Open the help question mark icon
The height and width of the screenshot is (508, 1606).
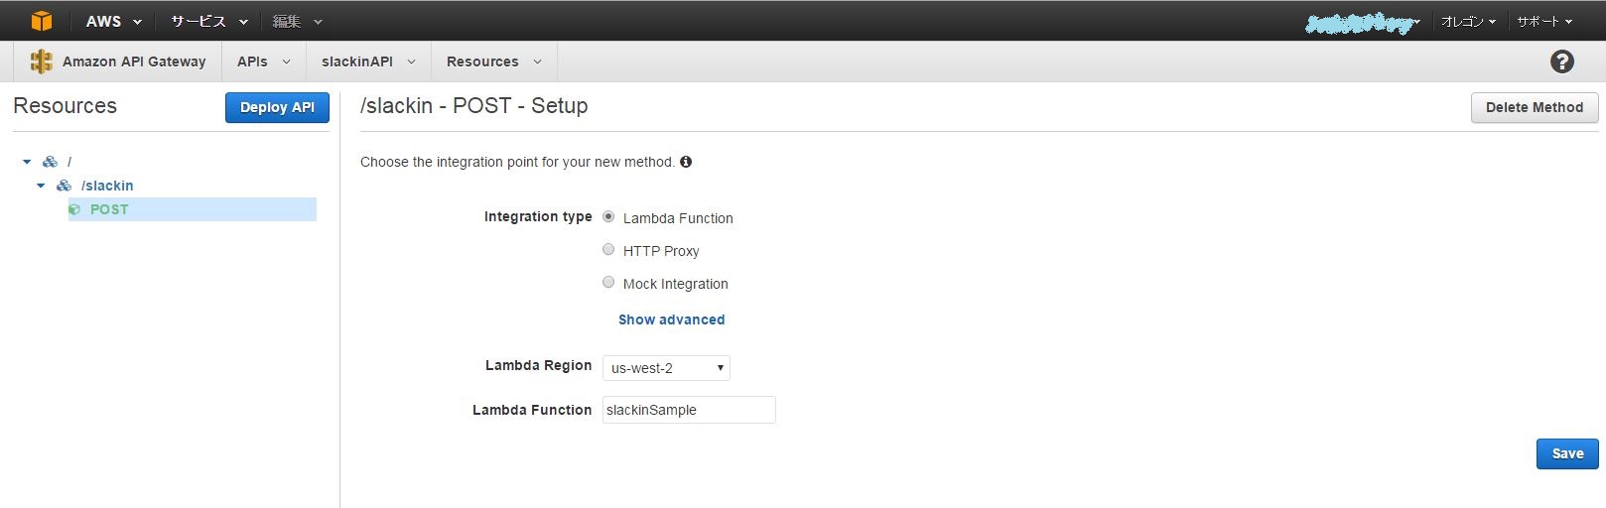[x=1561, y=62]
